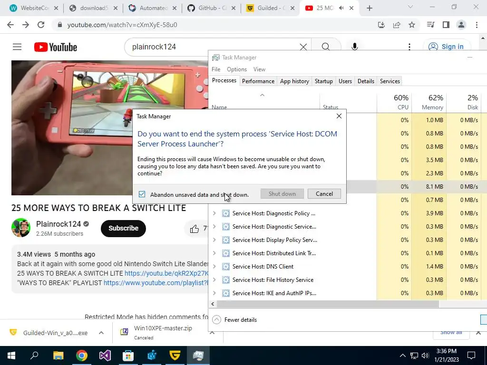Click the Chrome address bar URL
The height and width of the screenshot is (365, 487).
(x=122, y=25)
